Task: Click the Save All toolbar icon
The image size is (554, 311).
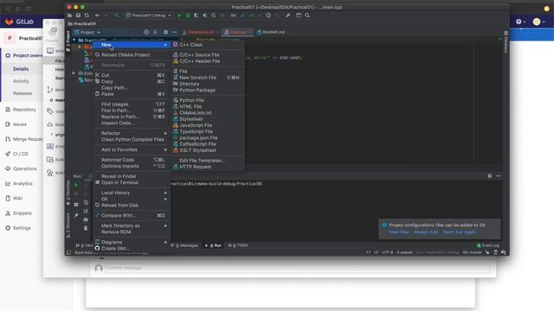Action: (x=78, y=16)
